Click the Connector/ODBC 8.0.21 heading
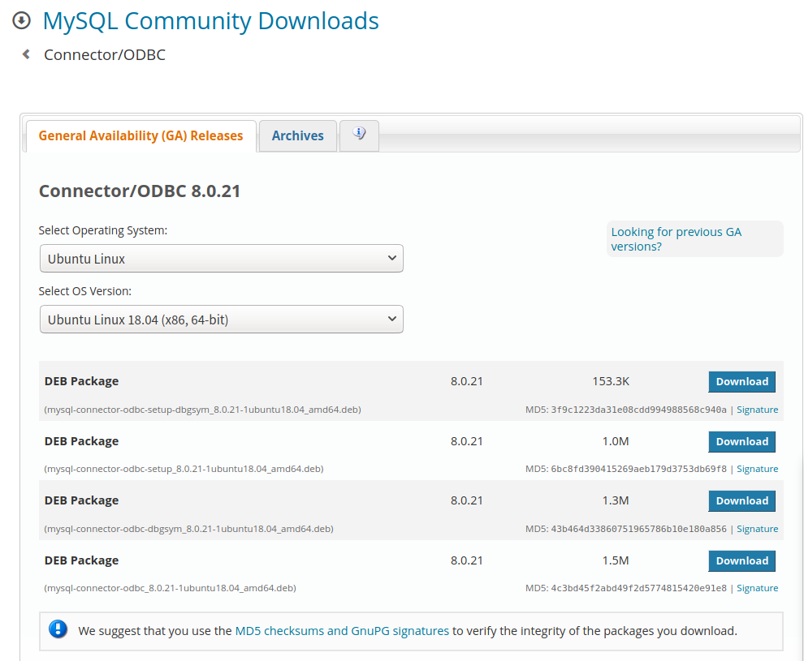Screen dimensions: 804x661 tap(140, 191)
